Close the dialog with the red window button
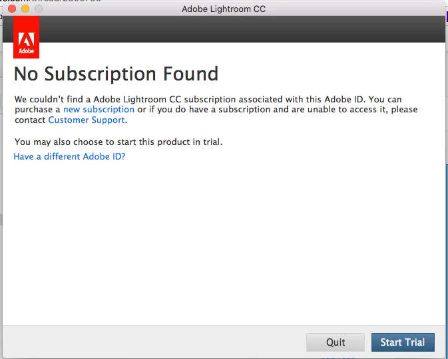Image resolution: width=448 pixels, height=359 pixels. tap(12, 9)
